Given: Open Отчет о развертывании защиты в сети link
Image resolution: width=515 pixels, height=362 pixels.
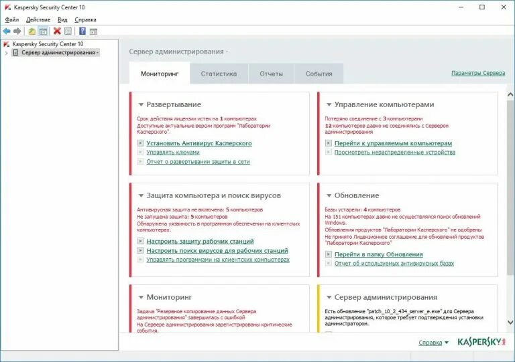Looking at the screenshot, I should pyautogui.click(x=198, y=161).
